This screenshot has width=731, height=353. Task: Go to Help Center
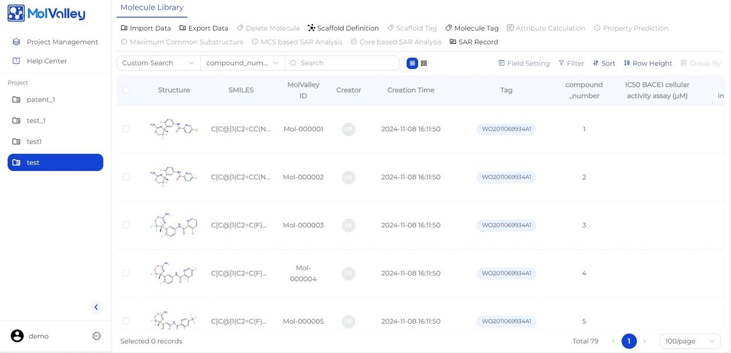pyautogui.click(x=46, y=61)
